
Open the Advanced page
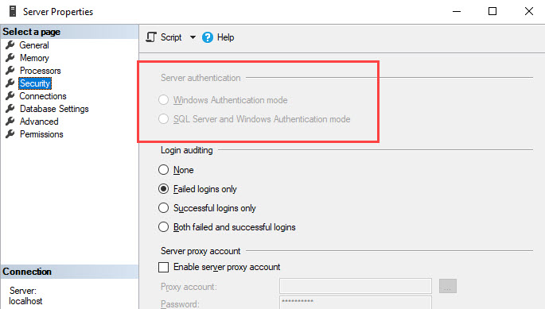39,122
